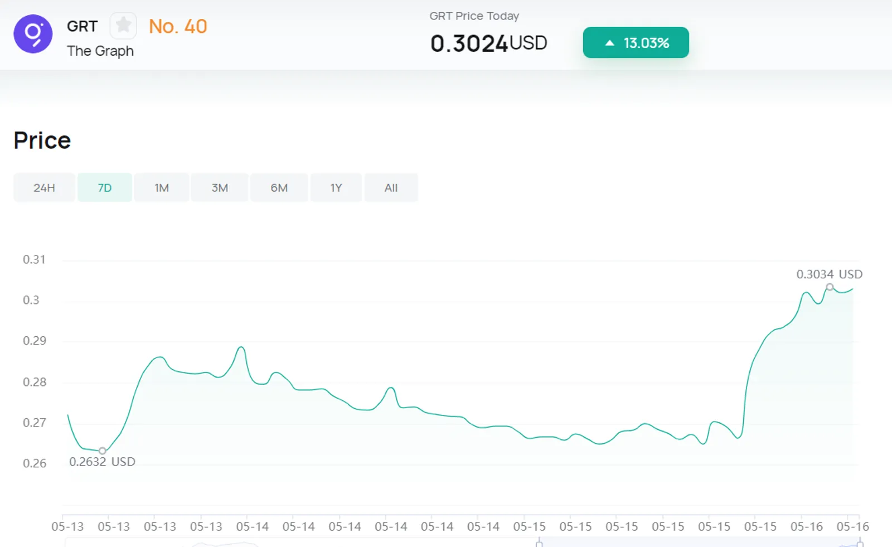
Task: Click the 0.3024 USD price value
Action: [x=488, y=43]
